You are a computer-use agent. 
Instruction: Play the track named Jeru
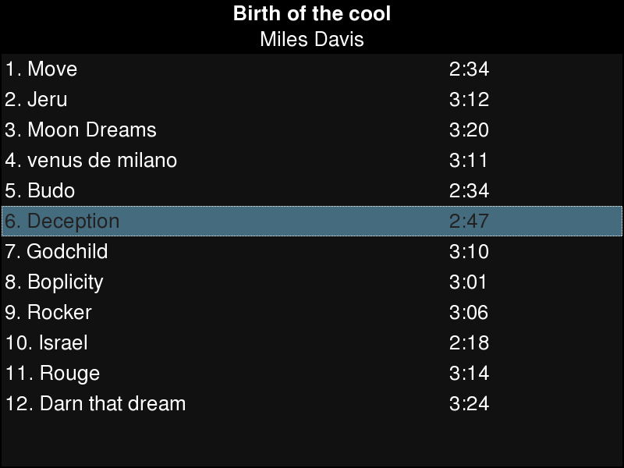tap(36, 99)
